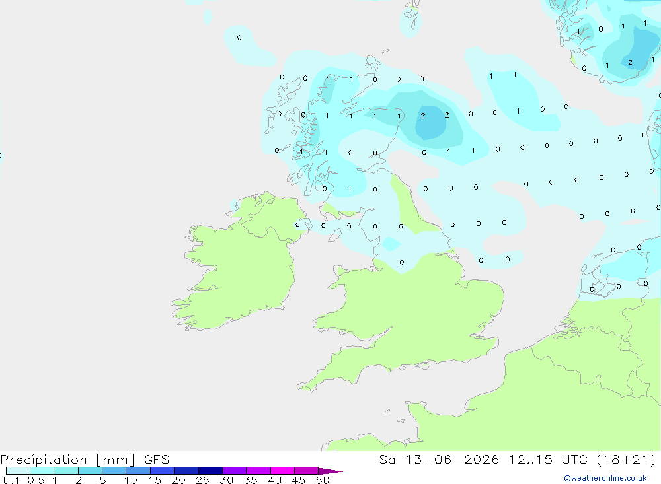Click the '35' legend scale label
The image size is (661, 484).
coord(251,480)
